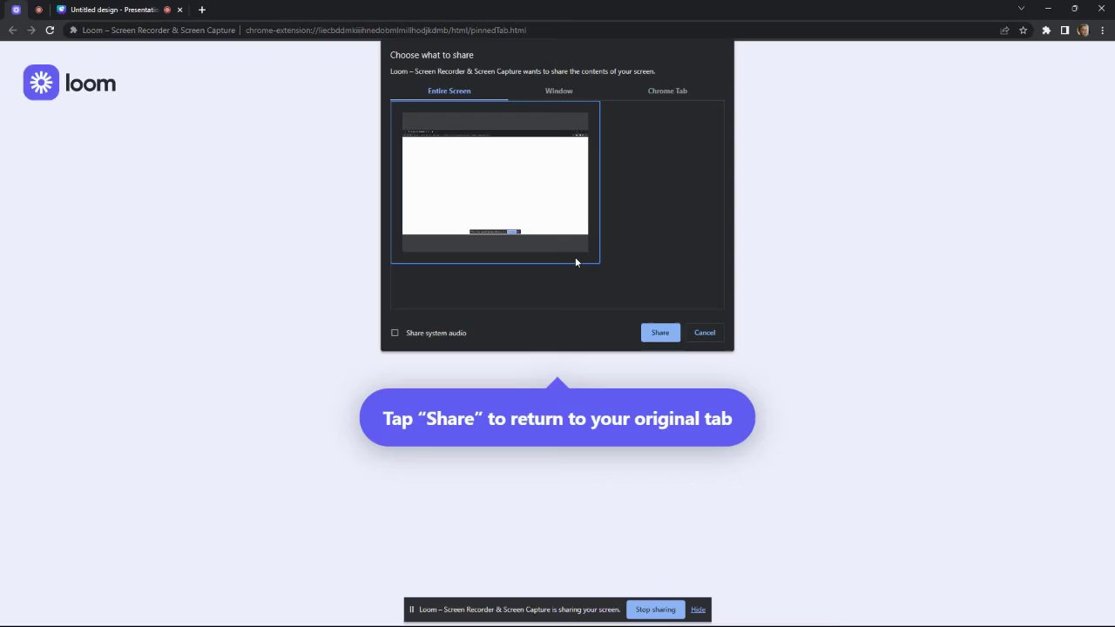The height and width of the screenshot is (627, 1115).
Task: Switch to the Window tab
Action: [559, 91]
